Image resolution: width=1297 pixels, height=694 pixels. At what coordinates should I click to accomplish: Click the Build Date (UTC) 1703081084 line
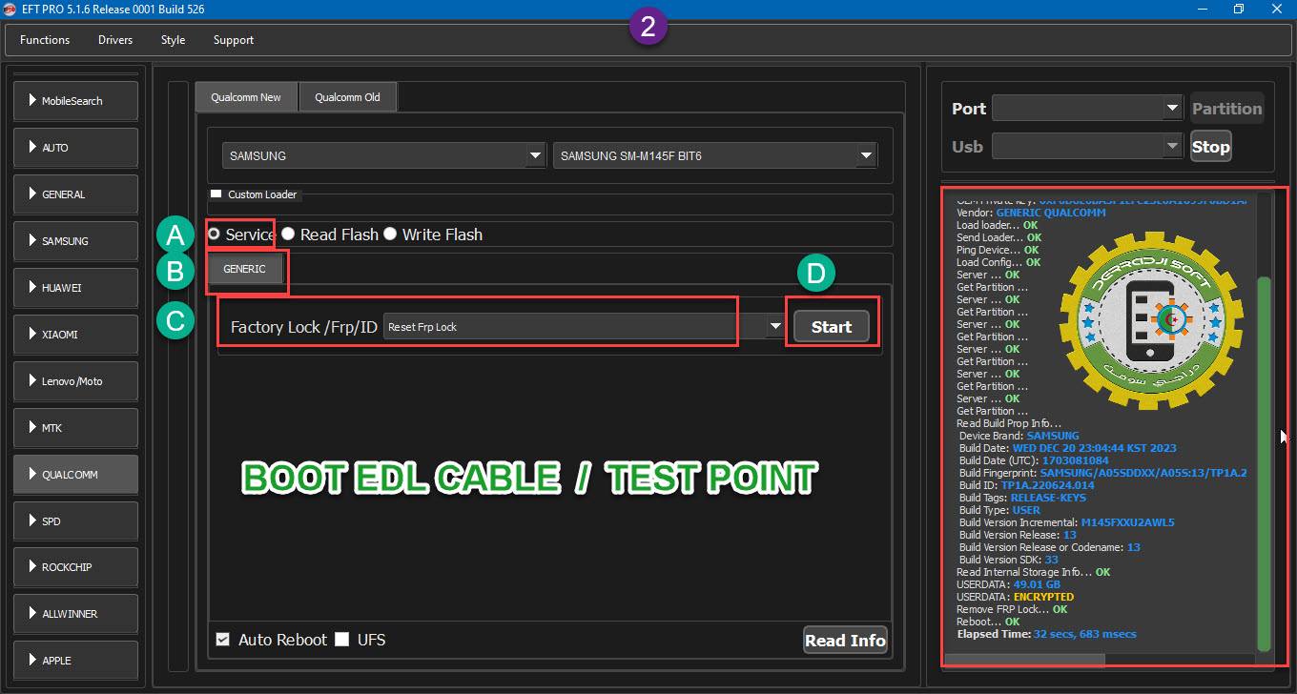[1034, 460]
